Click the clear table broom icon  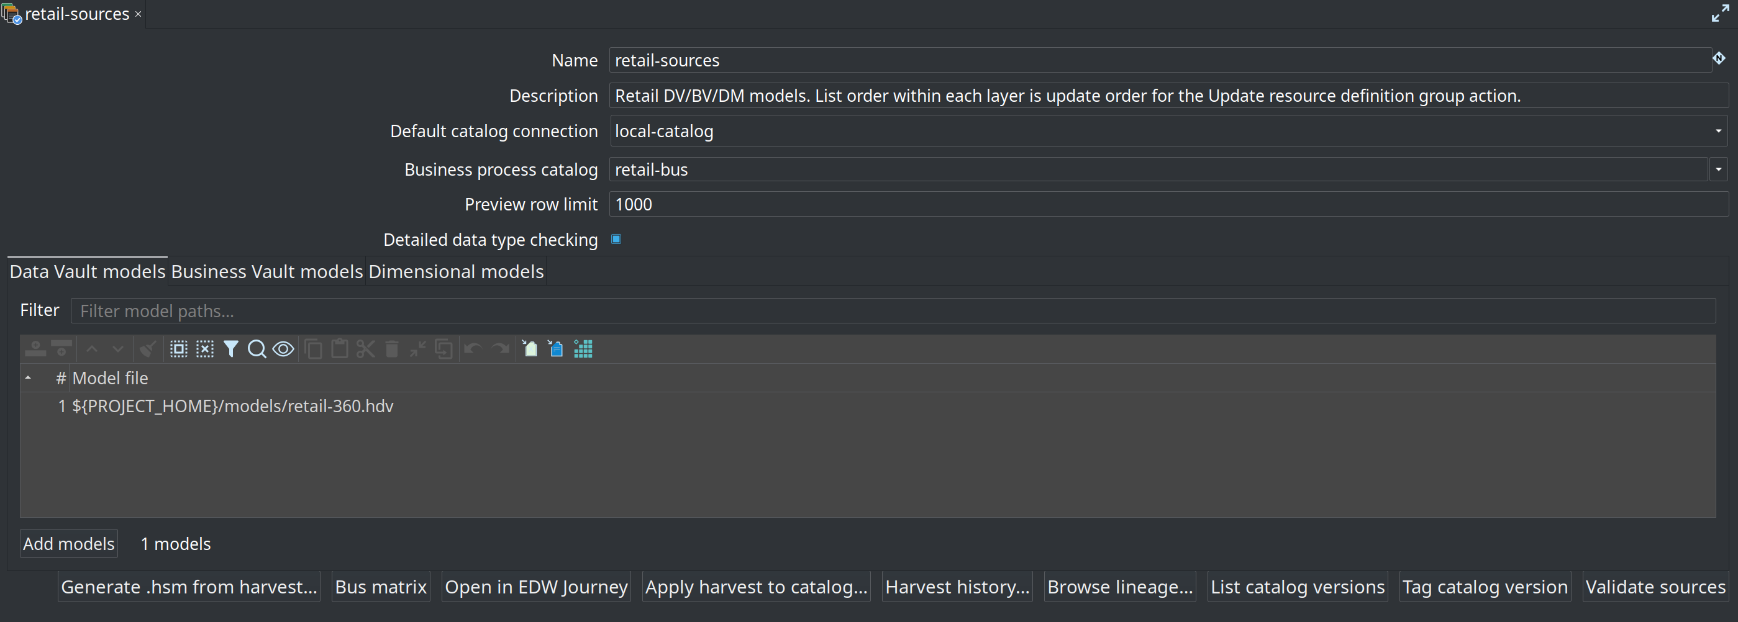pyautogui.click(x=147, y=349)
